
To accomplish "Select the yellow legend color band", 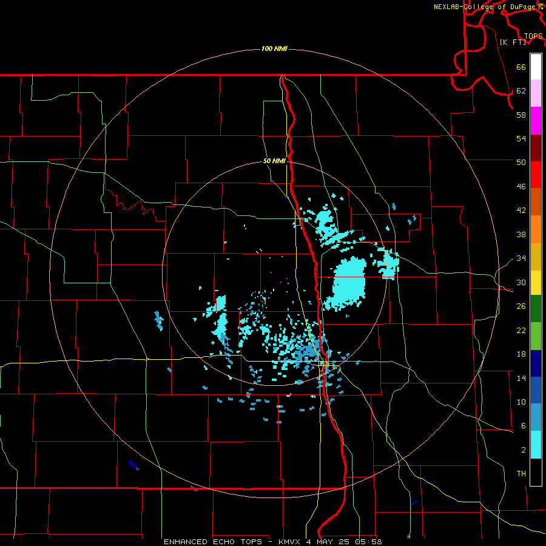I will pos(536,283).
